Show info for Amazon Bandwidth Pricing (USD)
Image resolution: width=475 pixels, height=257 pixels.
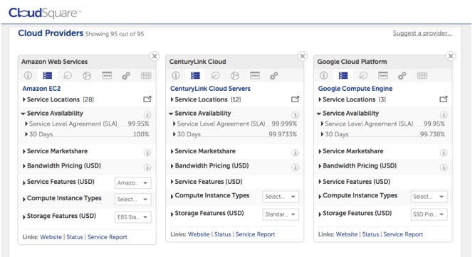(147, 168)
